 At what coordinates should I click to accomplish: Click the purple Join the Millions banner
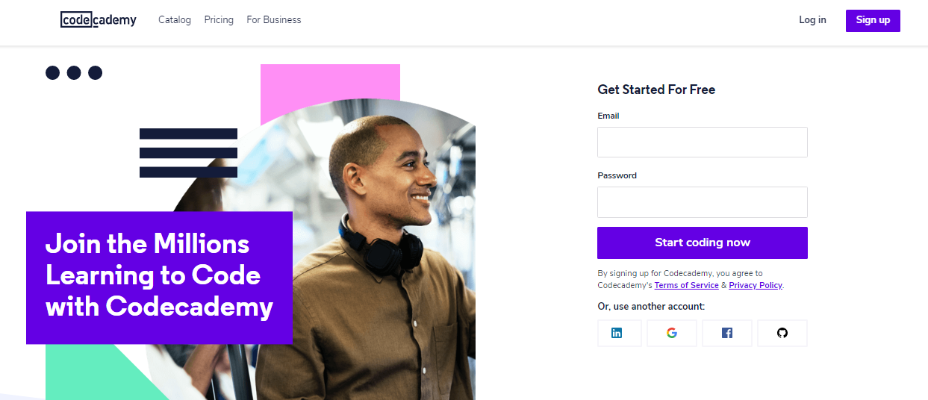tap(159, 277)
